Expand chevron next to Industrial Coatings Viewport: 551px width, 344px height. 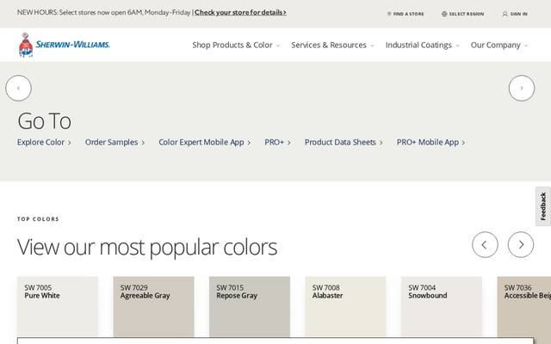coord(457,46)
